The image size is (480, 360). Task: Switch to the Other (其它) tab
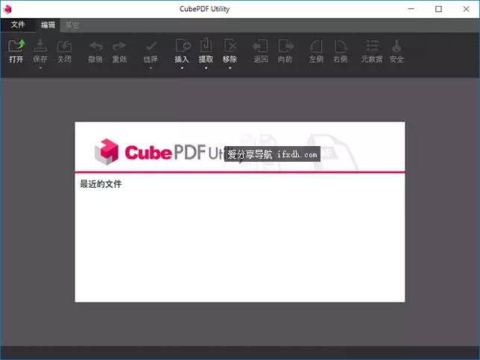[72, 25]
